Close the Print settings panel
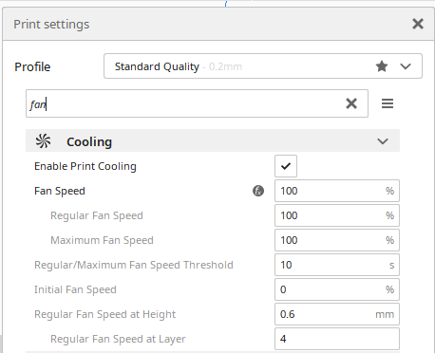Image resolution: width=435 pixels, height=353 pixels. click(x=418, y=24)
